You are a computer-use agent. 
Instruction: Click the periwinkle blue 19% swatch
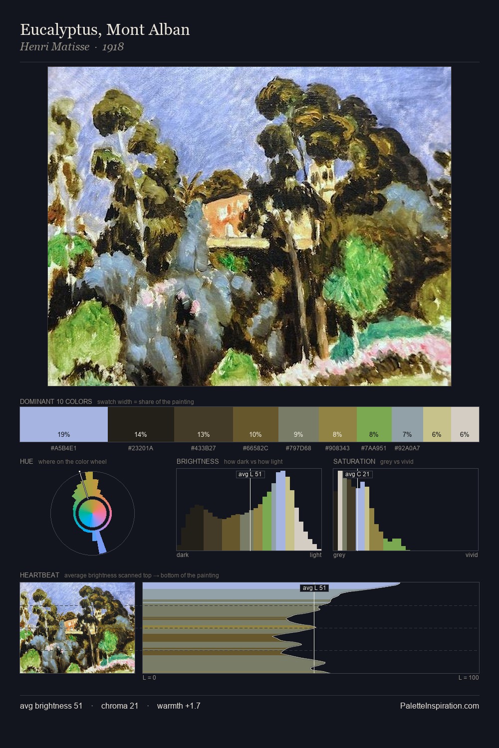tap(64, 424)
